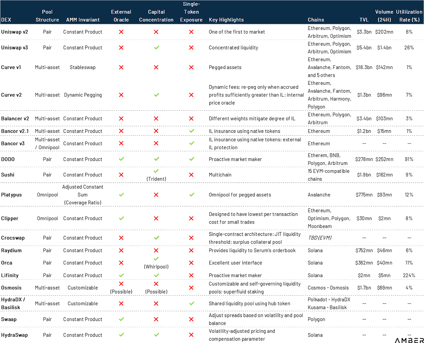This screenshot has width=424, height=343.
Task: Click 'Concentrated liquidity' key highlight
Action: click(234, 48)
